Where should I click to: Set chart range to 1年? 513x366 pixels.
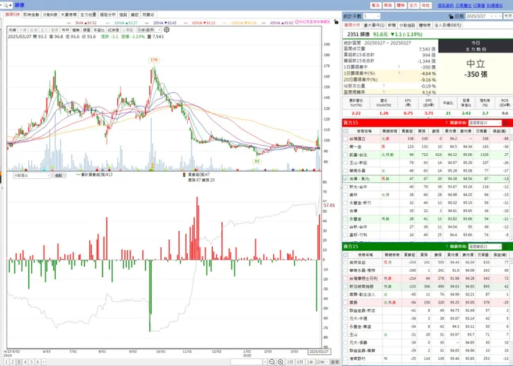(310, 362)
